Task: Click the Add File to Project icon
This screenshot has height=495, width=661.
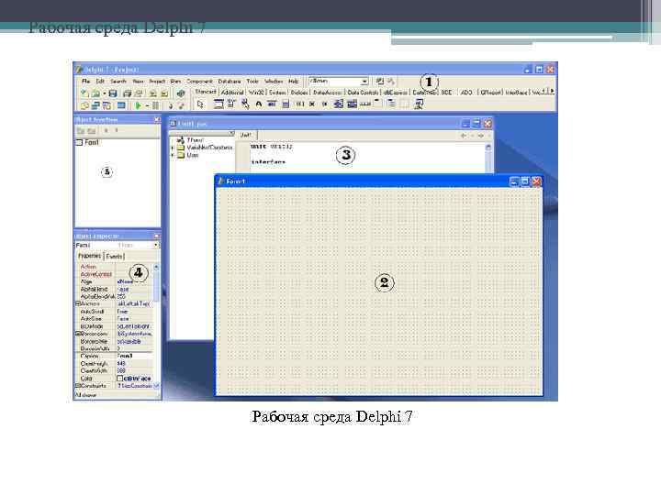Action: (153, 93)
